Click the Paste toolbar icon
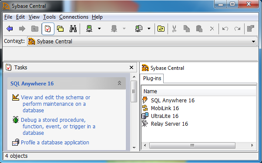This screenshot has width=262, height=163. [199, 29]
